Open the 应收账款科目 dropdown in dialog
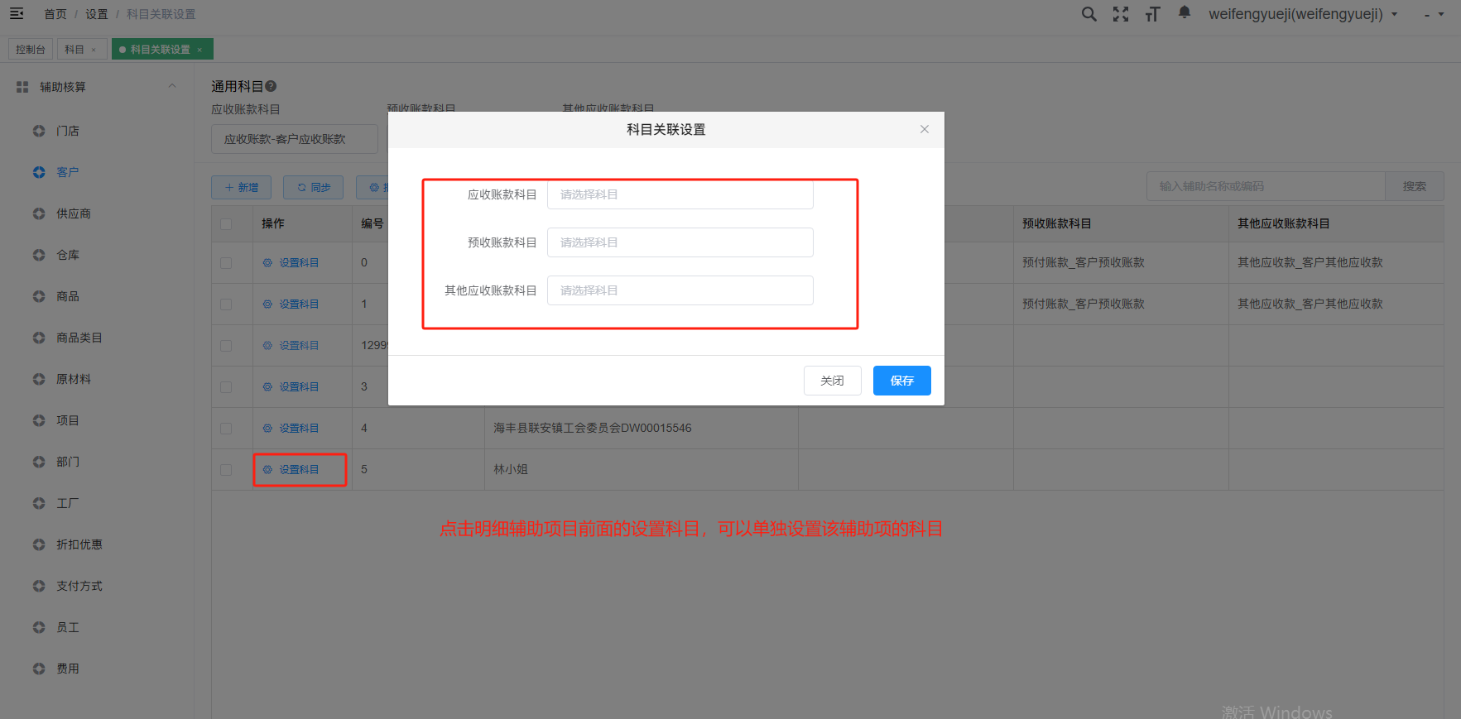The height and width of the screenshot is (719, 1461). tap(680, 194)
